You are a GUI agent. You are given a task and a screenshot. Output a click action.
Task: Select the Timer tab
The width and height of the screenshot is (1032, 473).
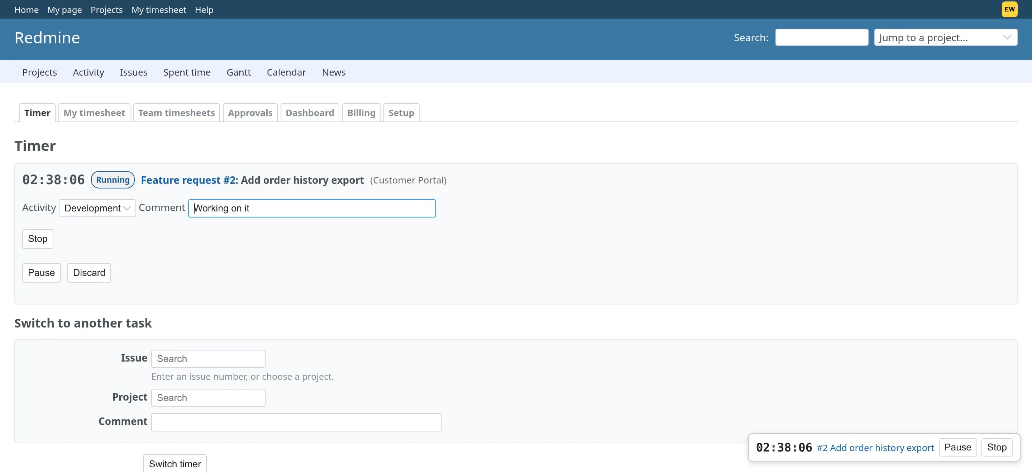pos(37,113)
